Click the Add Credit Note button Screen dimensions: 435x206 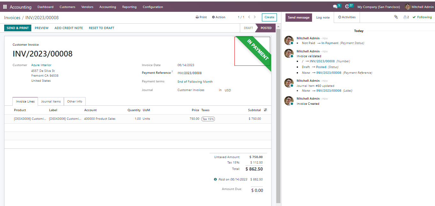[69, 28]
